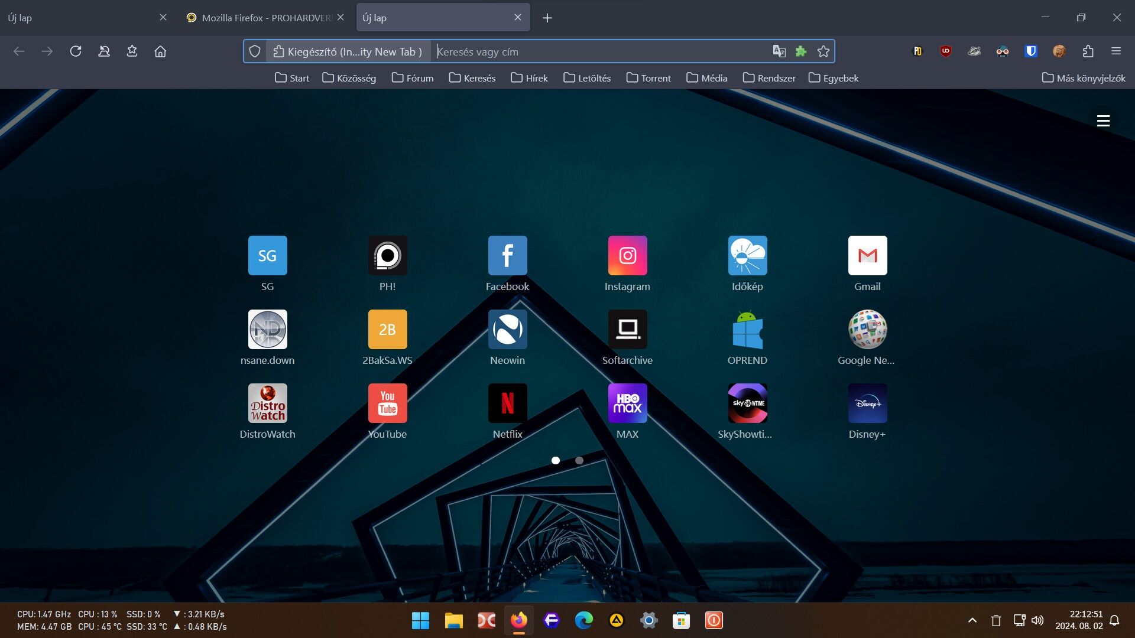Click the green puzzle extension icon in address bar
The height and width of the screenshot is (638, 1135).
coord(801,51)
